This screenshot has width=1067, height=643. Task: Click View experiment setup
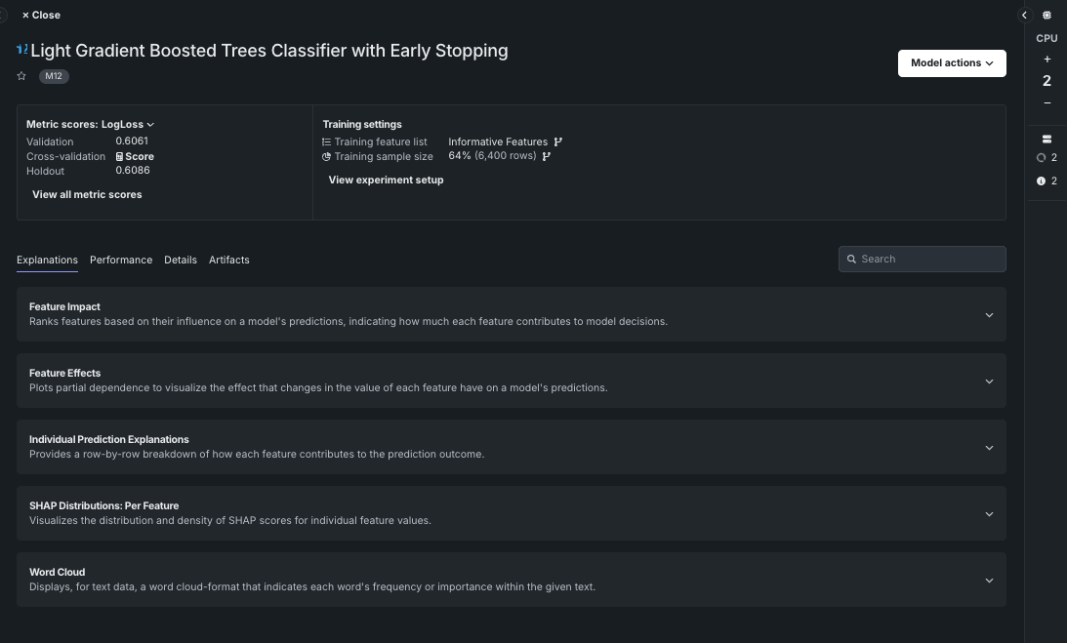[x=385, y=180]
